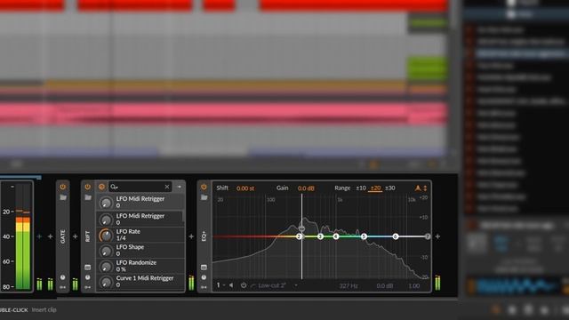Click the LFO Shape knob
Screen dimensions: 569x320
[106, 251]
